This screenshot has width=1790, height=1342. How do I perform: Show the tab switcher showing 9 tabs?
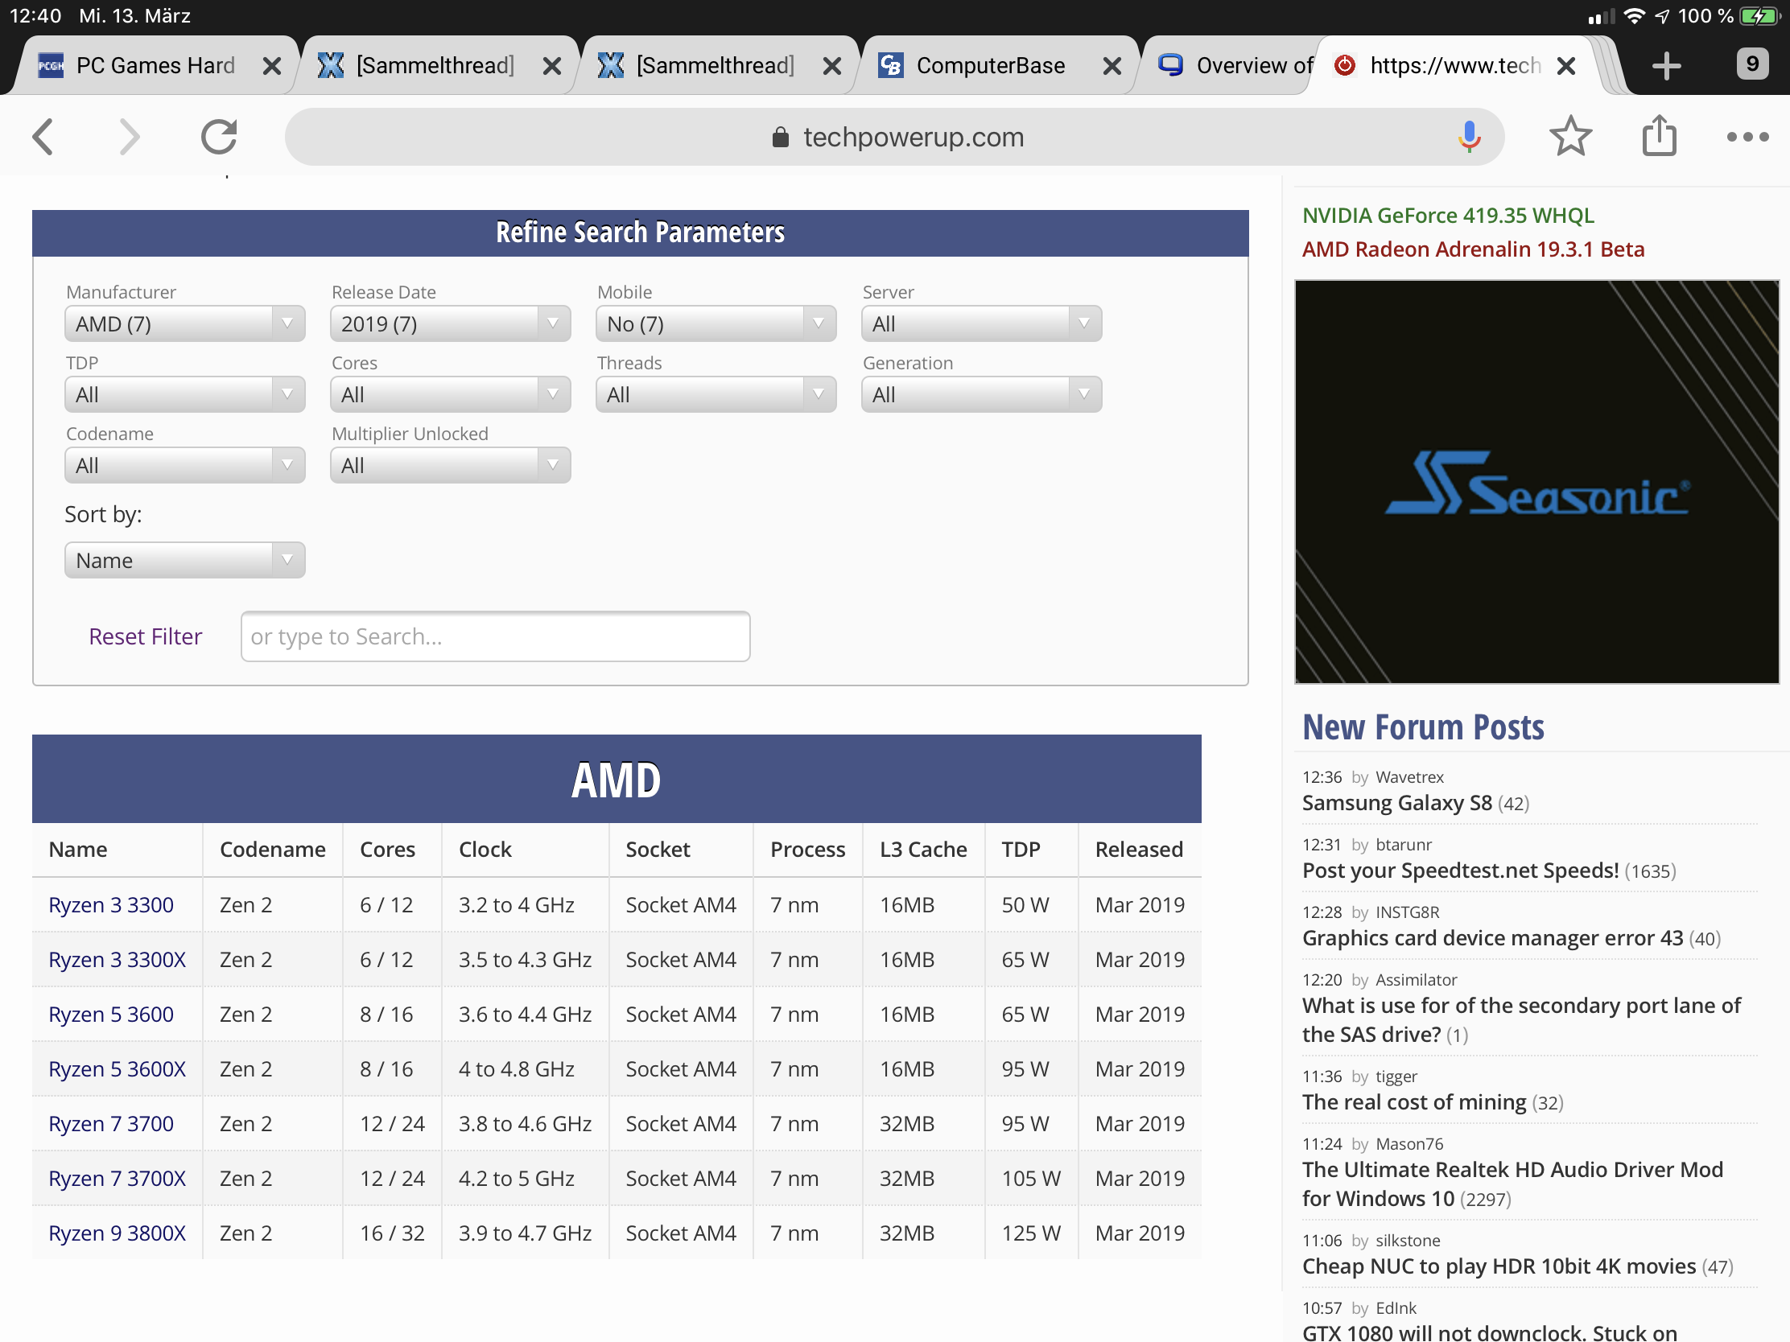click(x=1752, y=64)
